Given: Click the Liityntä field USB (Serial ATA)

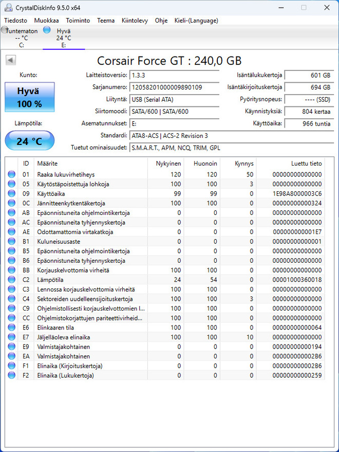Looking at the screenshot, I should tap(174, 99).
